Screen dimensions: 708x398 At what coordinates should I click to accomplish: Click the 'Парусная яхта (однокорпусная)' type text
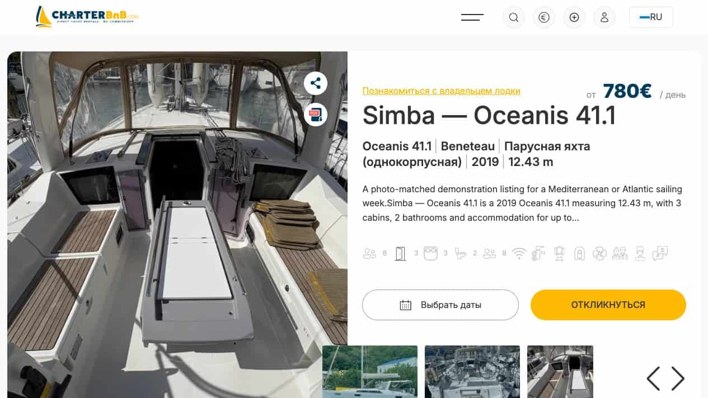pyautogui.click(x=476, y=154)
